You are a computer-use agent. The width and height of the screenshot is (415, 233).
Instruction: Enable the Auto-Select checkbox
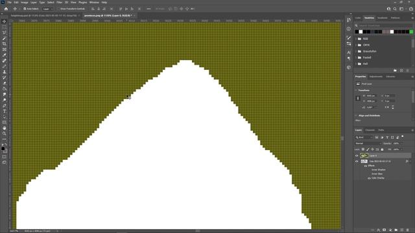(x=25, y=8)
